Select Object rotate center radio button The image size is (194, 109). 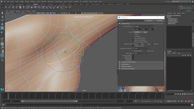[139, 44]
